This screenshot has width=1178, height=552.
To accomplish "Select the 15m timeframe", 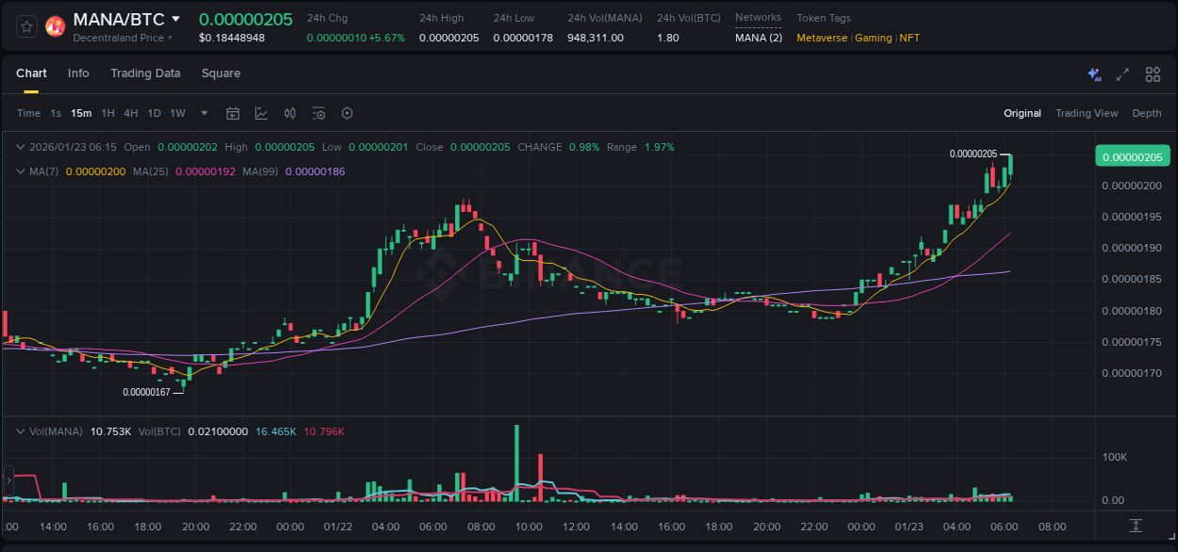I will click(81, 113).
